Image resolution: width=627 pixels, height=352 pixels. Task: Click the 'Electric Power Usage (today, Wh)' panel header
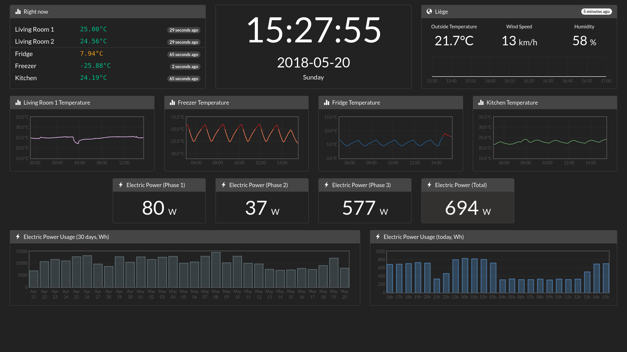[424, 237]
